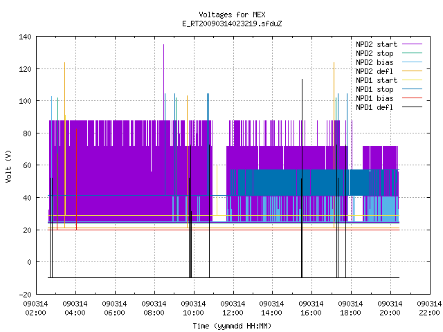Click the chart title 'Voltages for MEX'
This screenshot has width=443, height=332.
(232, 15)
